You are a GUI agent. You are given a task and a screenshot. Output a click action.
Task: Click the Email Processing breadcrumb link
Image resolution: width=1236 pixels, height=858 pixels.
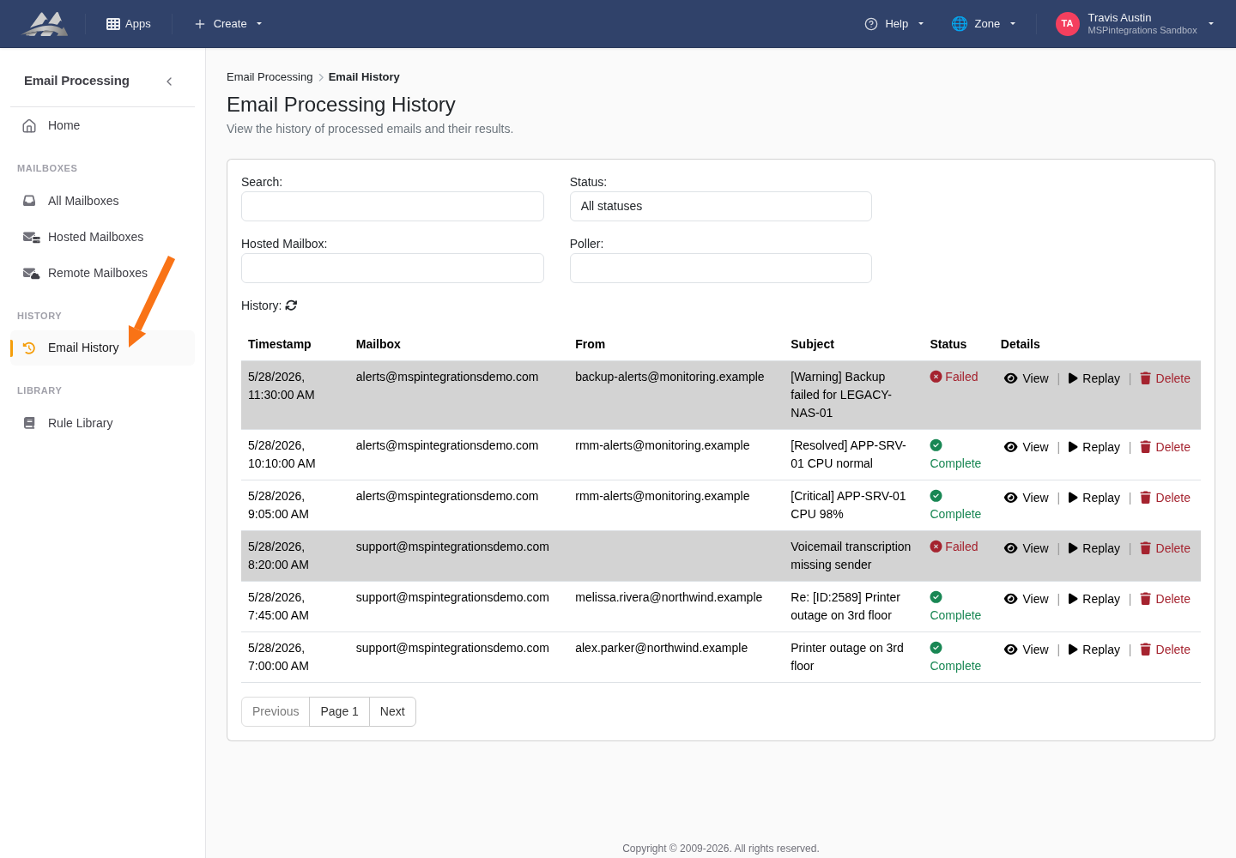click(x=270, y=77)
